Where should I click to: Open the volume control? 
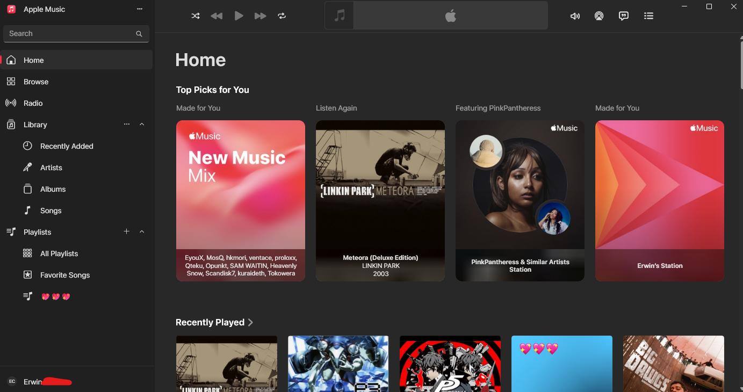coord(575,16)
